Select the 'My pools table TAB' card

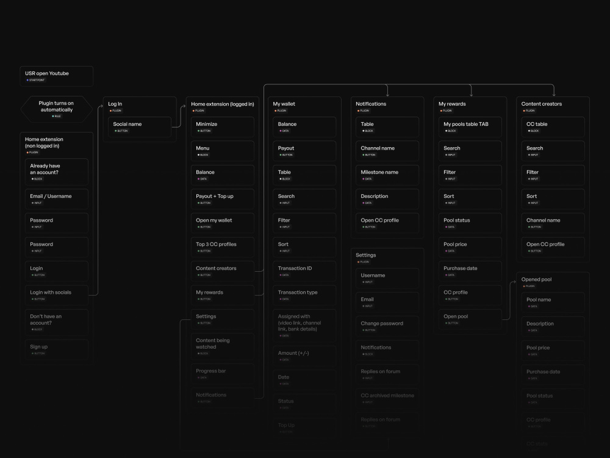[x=470, y=127]
